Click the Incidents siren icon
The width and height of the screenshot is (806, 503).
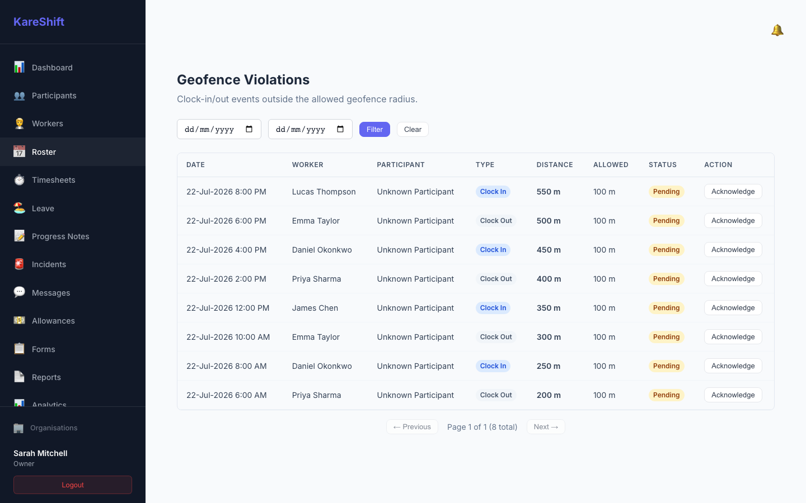click(19, 264)
